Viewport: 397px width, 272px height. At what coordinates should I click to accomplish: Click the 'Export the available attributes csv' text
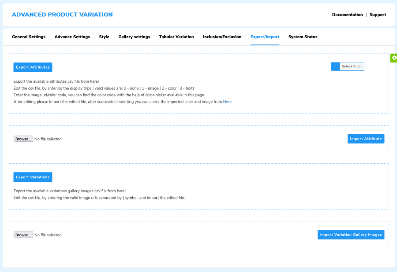tap(56, 81)
